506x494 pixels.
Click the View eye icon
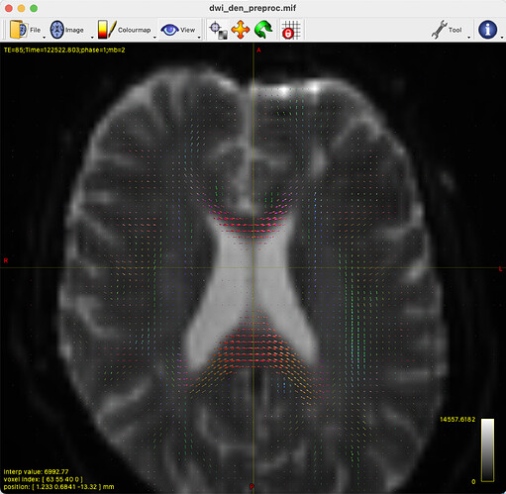pyautogui.click(x=169, y=30)
